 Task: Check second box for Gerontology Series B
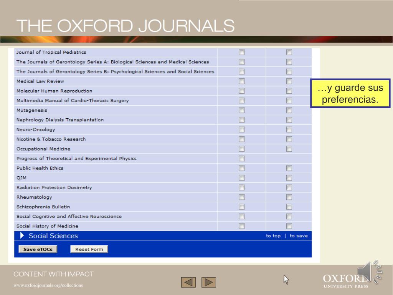[x=289, y=71]
